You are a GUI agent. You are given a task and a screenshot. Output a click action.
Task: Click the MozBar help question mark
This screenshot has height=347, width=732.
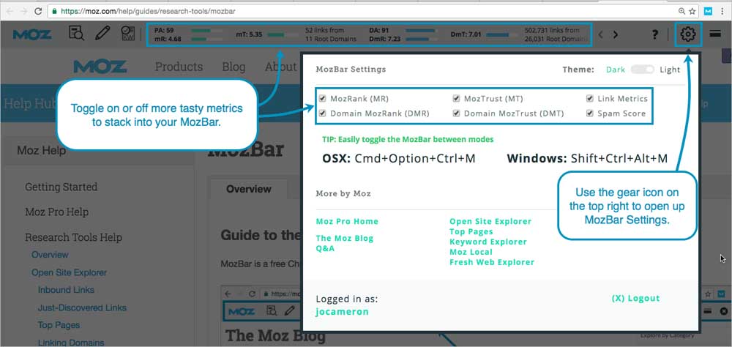(655, 34)
